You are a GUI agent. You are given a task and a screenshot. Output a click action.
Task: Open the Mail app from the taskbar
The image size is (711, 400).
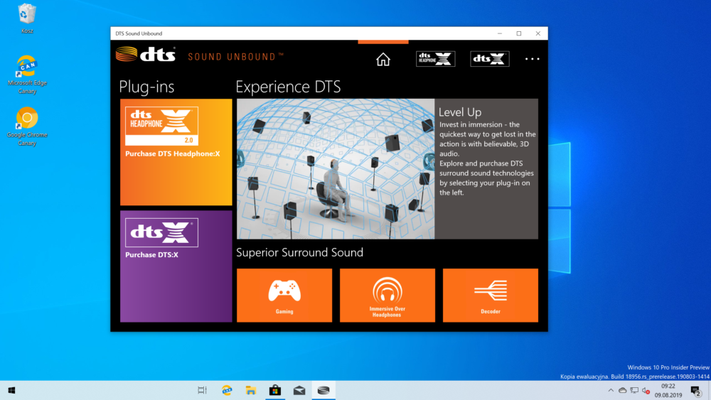pyautogui.click(x=299, y=390)
